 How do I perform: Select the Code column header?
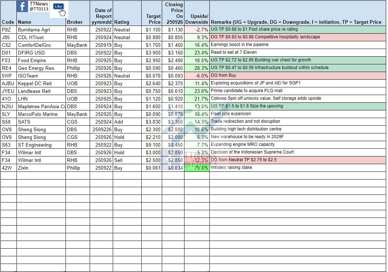coord(8,13)
